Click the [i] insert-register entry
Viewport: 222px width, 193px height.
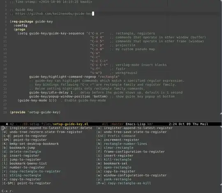pos(115,155)
